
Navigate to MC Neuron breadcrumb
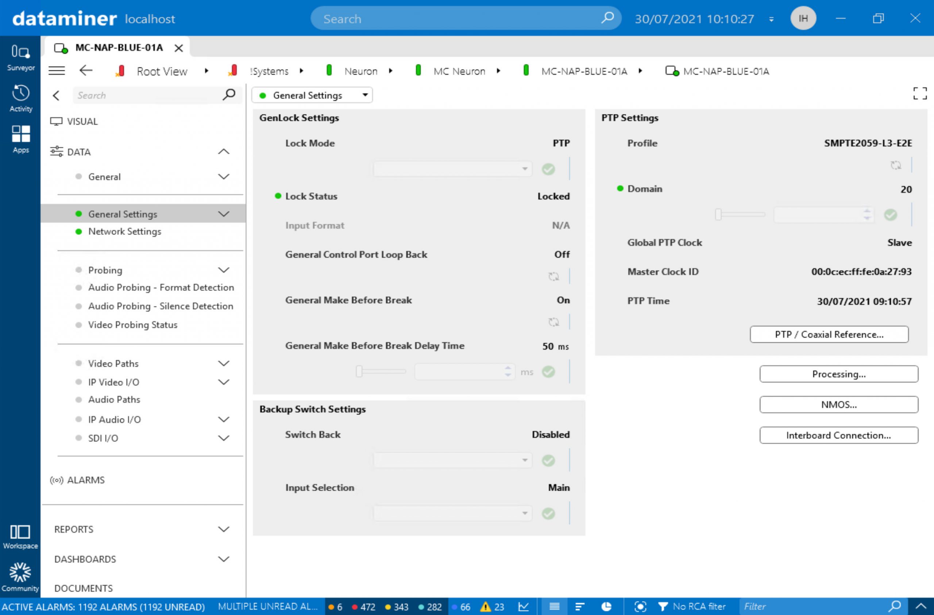click(459, 71)
